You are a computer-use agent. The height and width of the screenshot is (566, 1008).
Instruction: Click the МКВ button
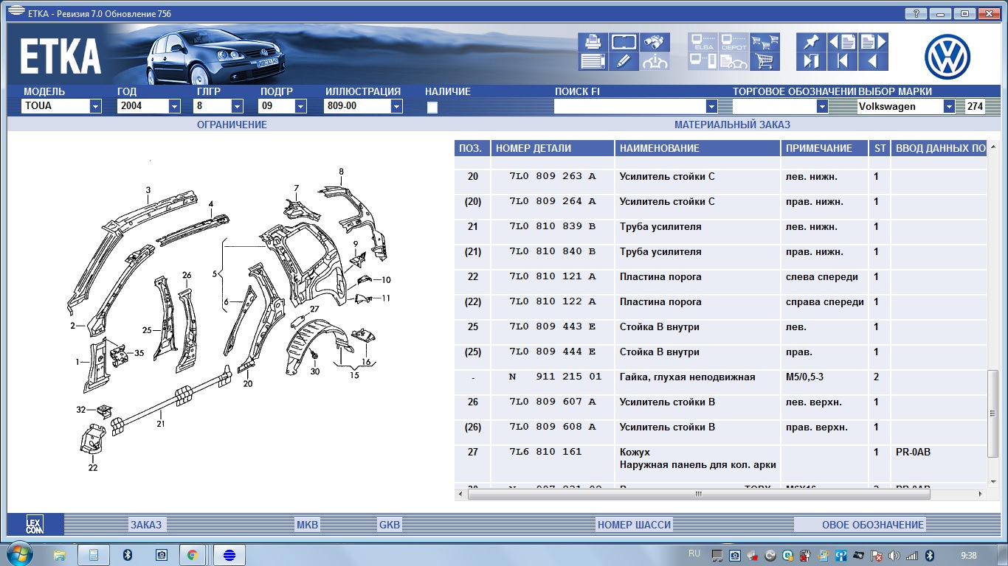pyautogui.click(x=307, y=525)
